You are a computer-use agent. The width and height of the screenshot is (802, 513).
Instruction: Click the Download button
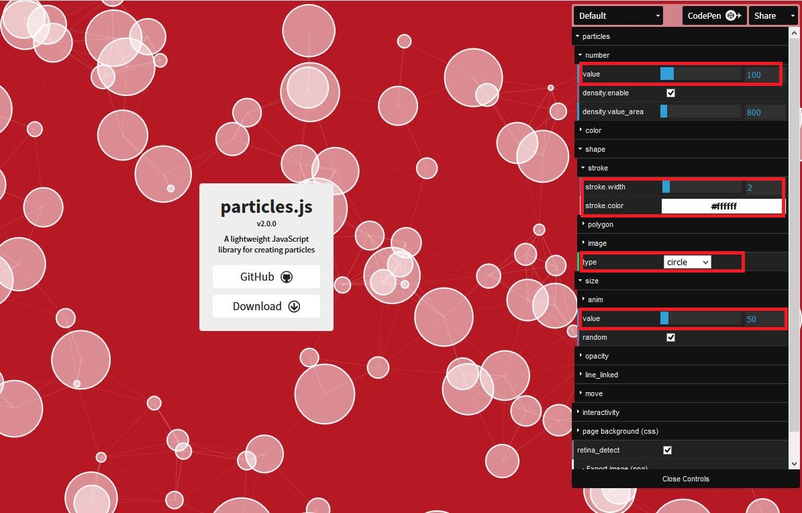pos(266,306)
